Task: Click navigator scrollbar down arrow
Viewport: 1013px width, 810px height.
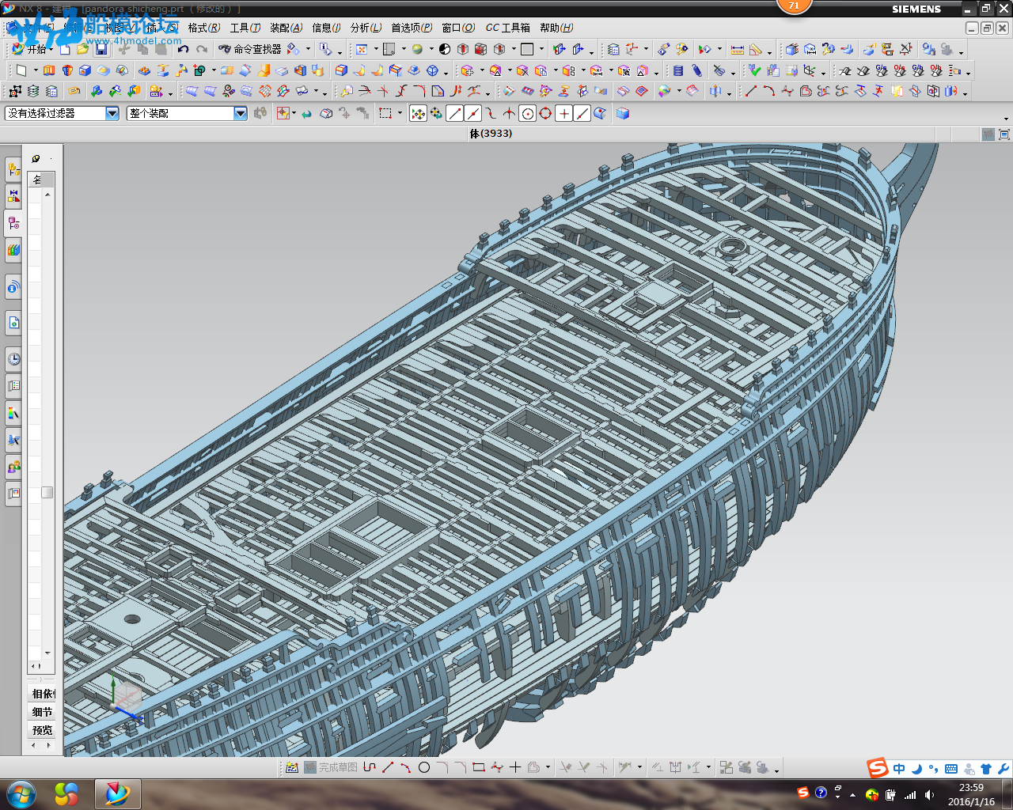Action: [47, 653]
